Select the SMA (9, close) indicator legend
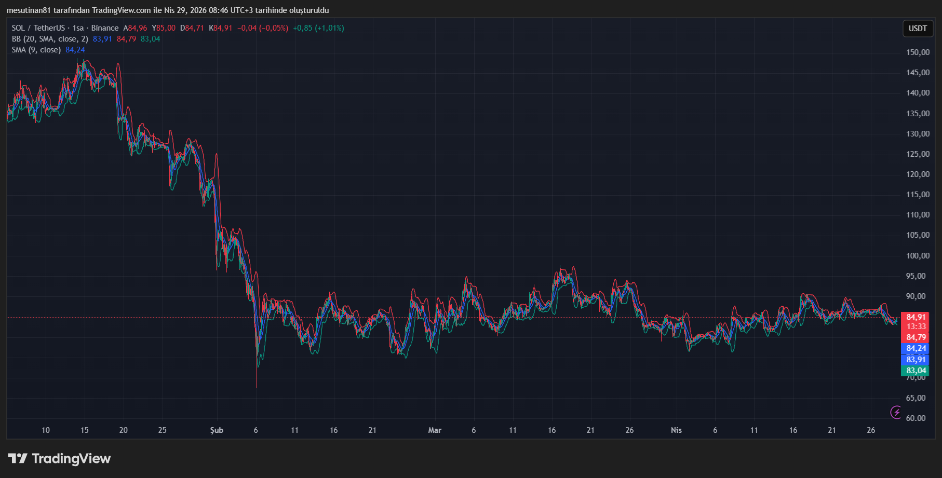The height and width of the screenshot is (478, 942). (36, 50)
